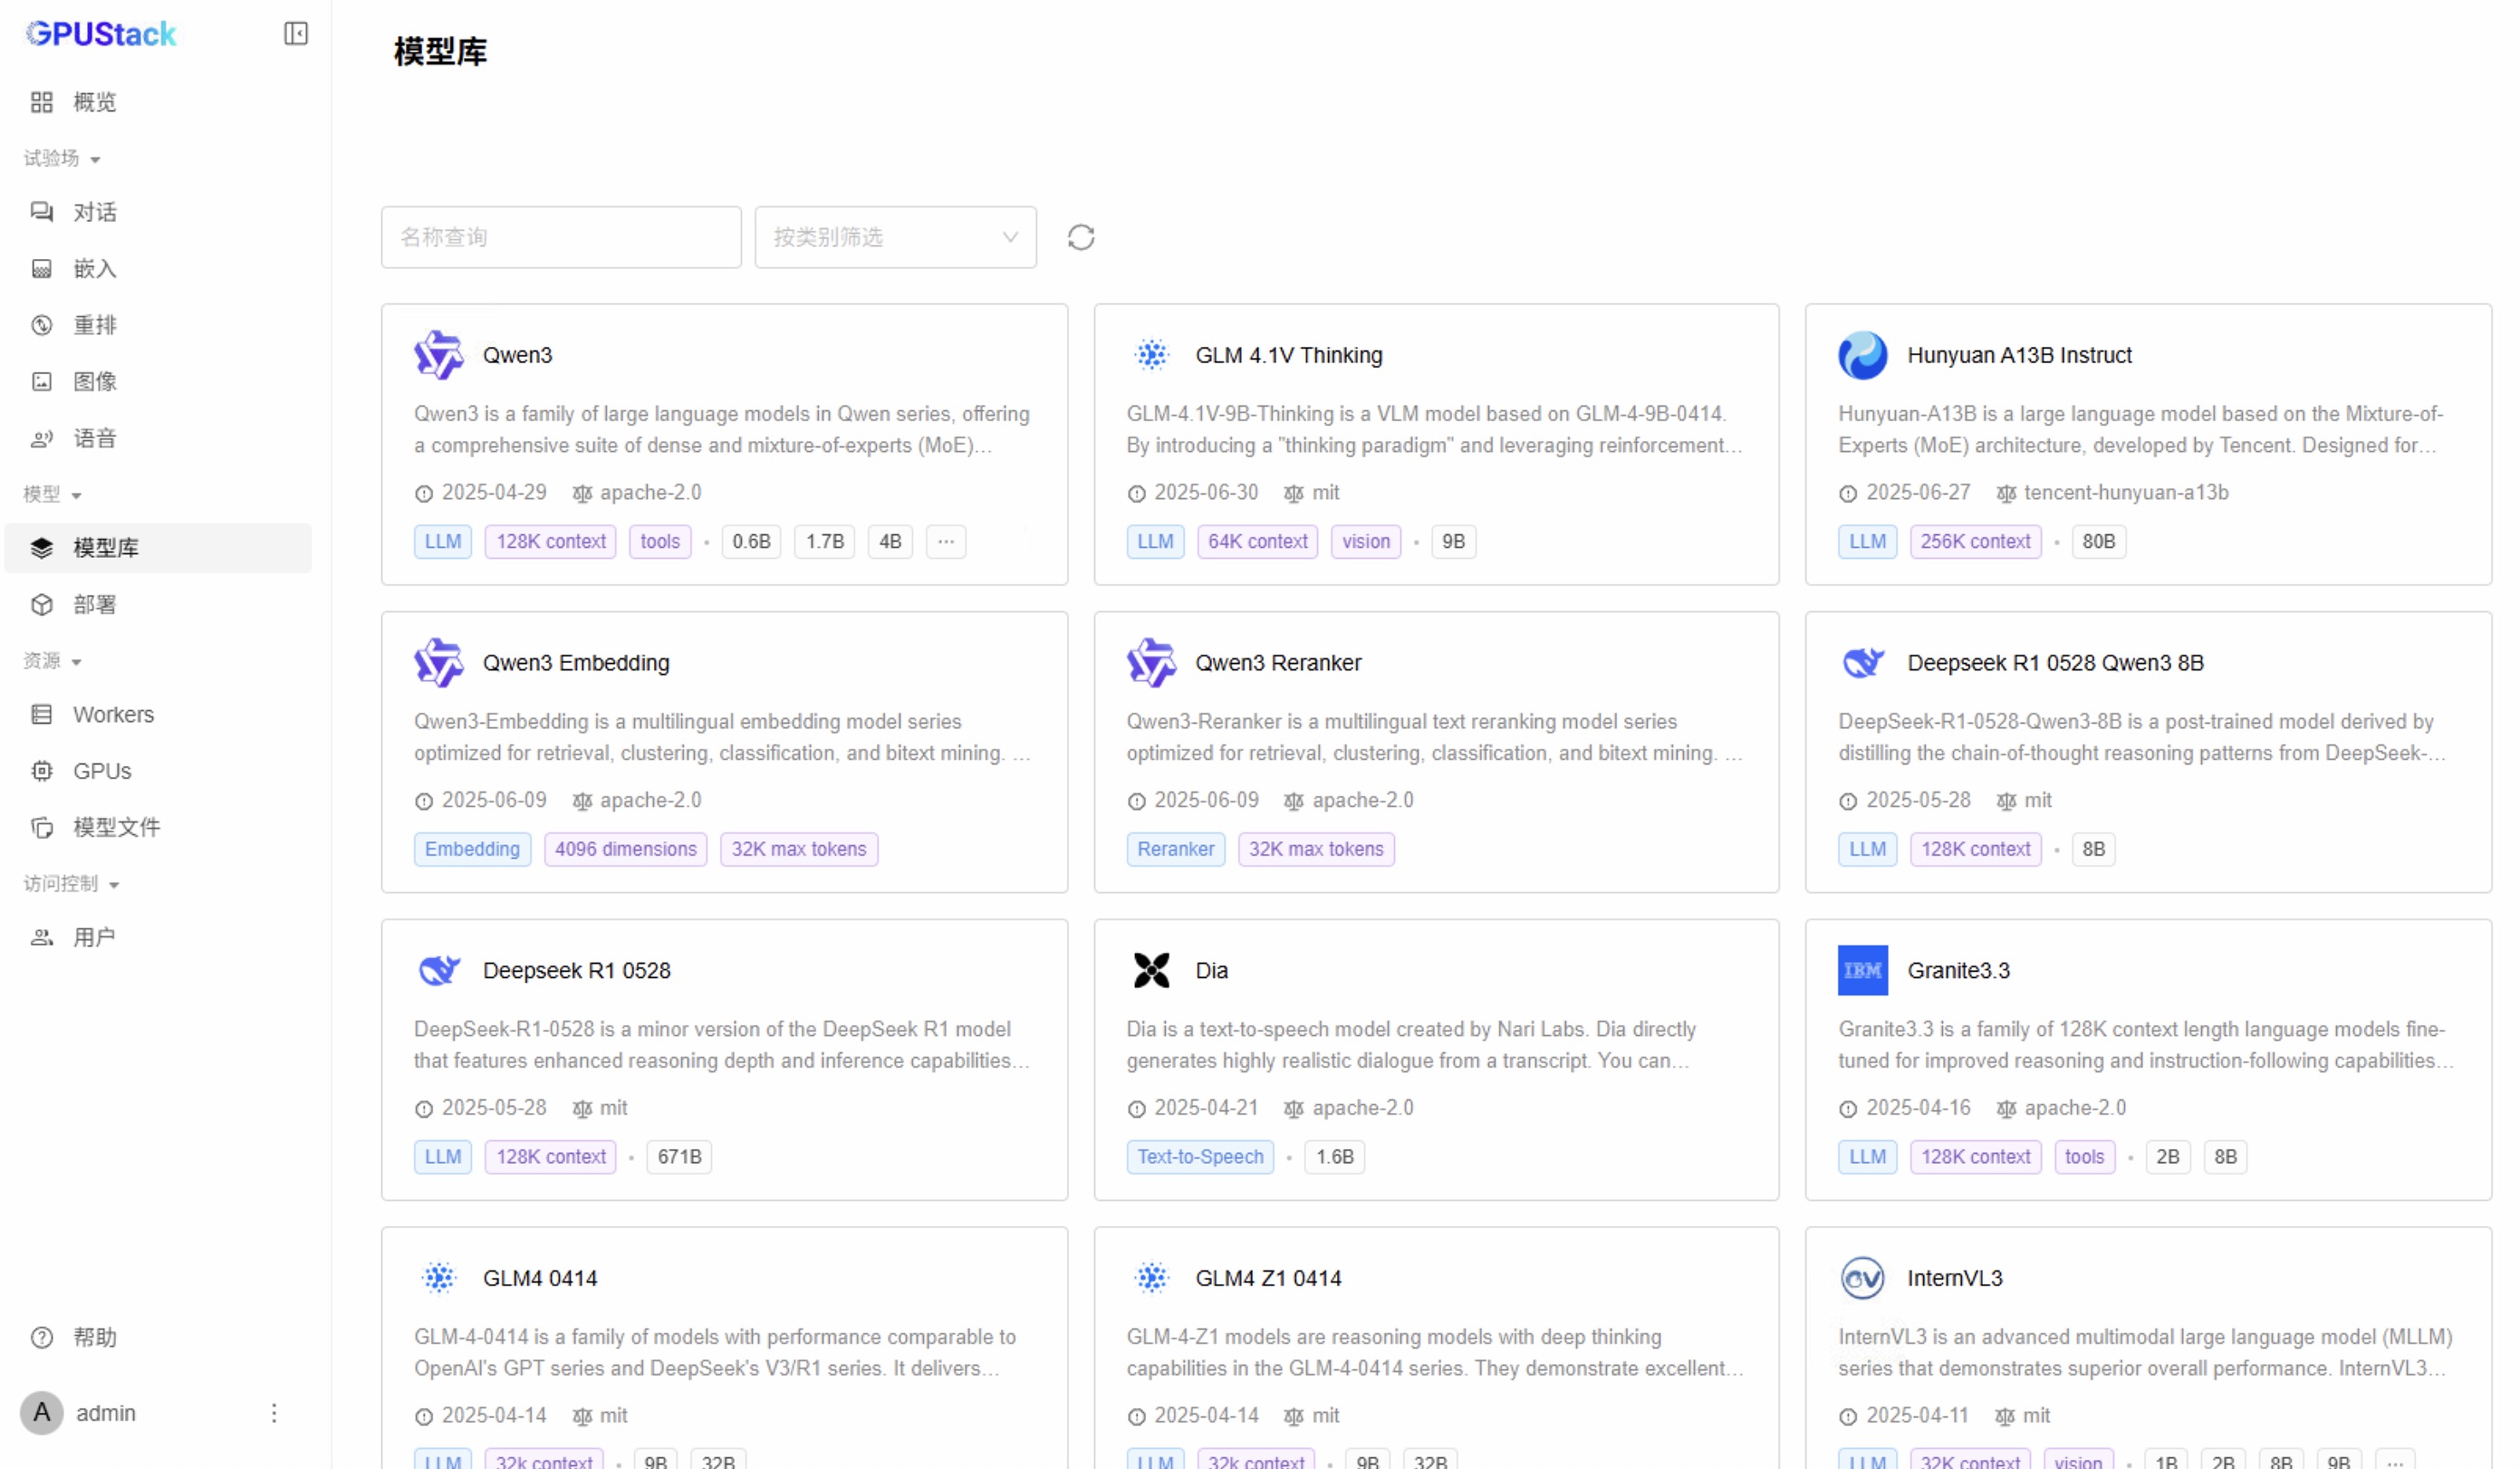Click the IBM Granite3.3 logo icon

(1862, 970)
